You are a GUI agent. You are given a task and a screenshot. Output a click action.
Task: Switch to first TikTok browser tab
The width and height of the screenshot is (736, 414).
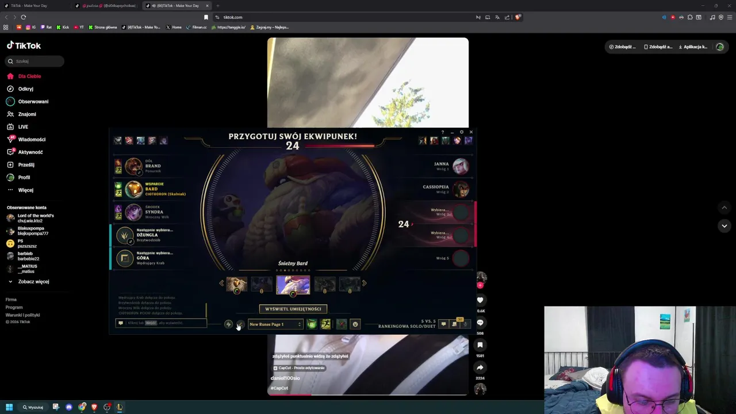(x=33, y=6)
